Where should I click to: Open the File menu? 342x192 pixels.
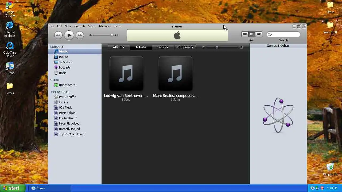(x=52, y=26)
